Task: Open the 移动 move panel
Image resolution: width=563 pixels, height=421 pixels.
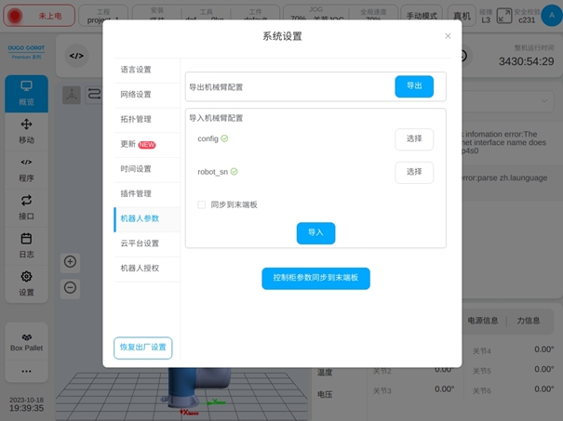Action: pos(26,131)
